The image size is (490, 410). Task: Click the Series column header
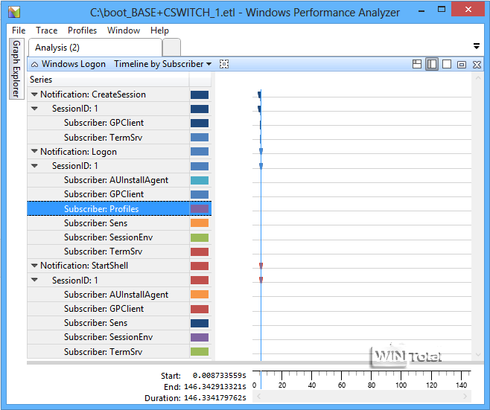[108, 80]
